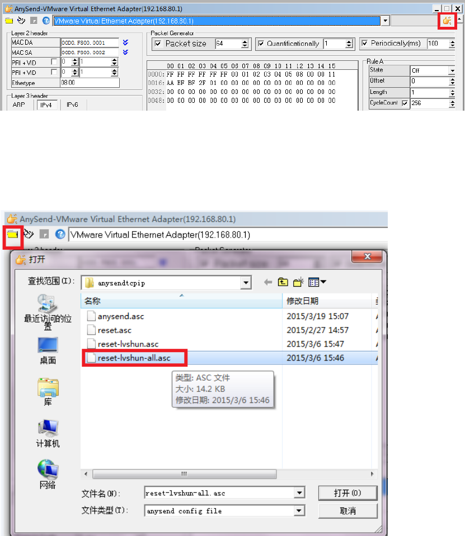
Task: Click the MAC DA address field
Action: click(x=90, y=42)
